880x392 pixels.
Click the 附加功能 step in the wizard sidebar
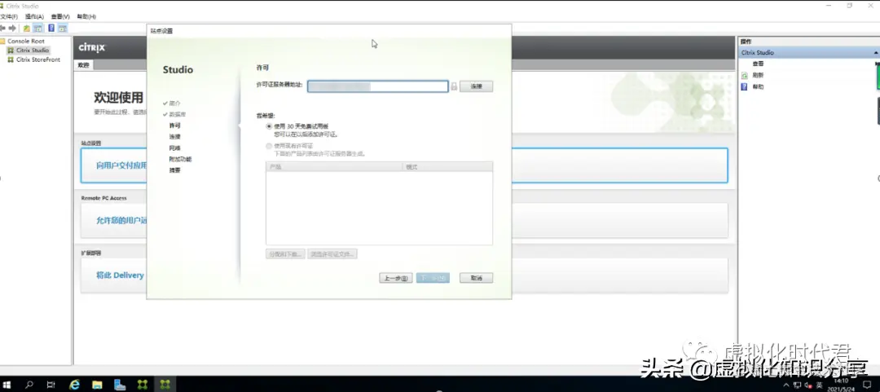180,159
